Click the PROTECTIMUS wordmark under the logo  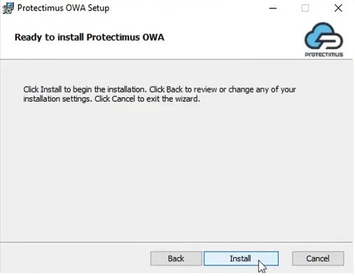click(324, 55)
